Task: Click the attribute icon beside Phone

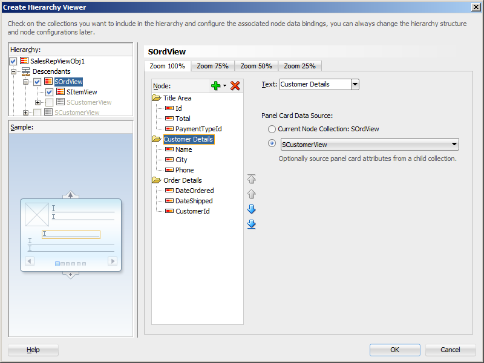Action: coord(169,170)
